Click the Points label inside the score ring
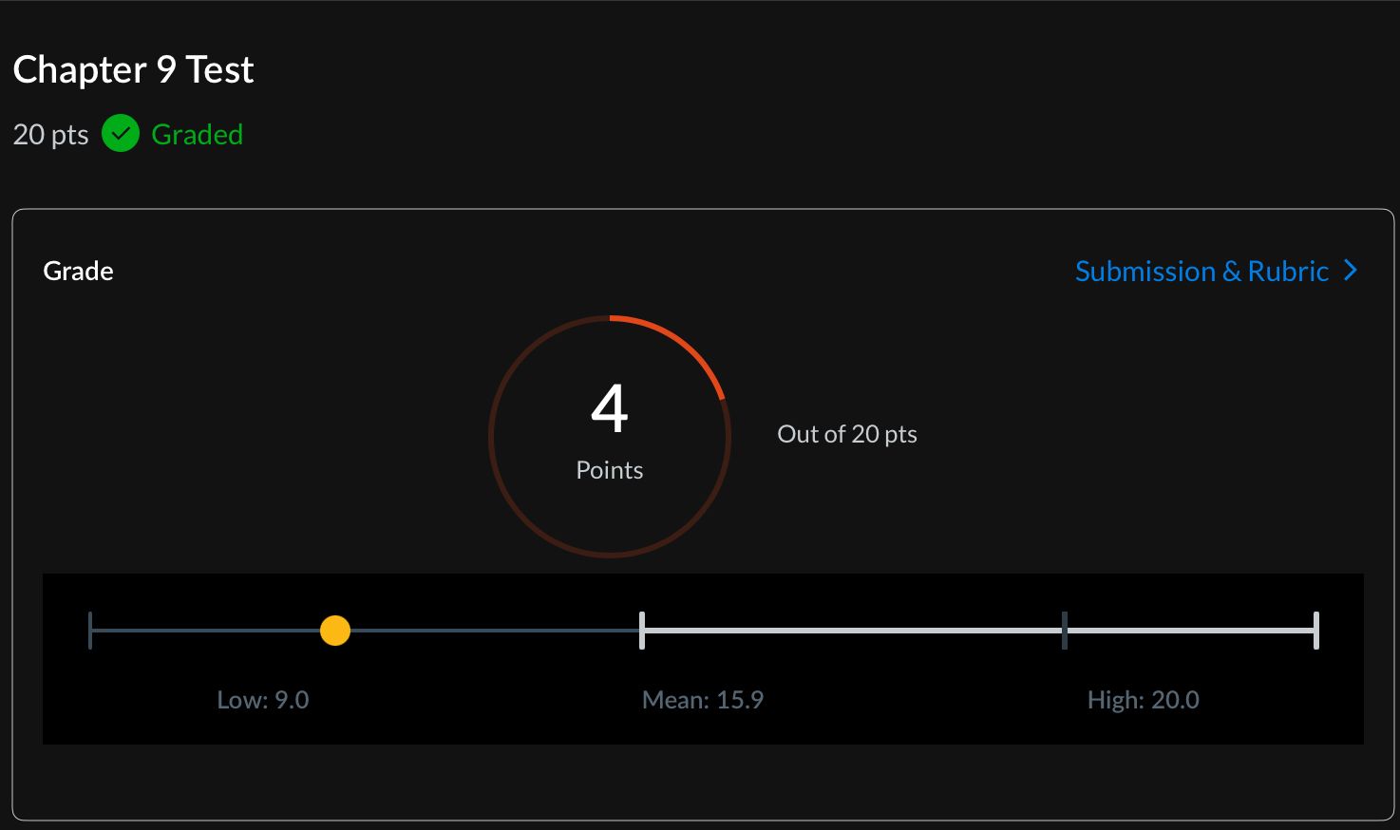Image resolution: width=1400 pixels, height=830 pixels. point(610,470)
